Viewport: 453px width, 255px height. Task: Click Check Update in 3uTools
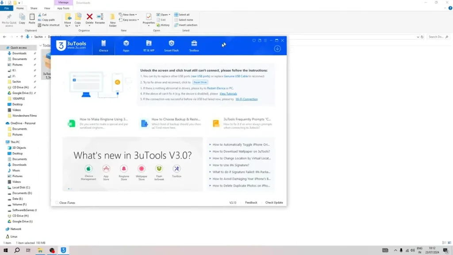pos(274,203)
